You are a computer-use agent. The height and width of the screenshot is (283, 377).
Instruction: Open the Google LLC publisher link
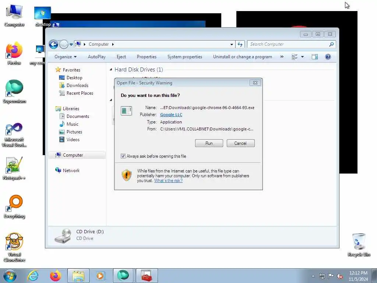[x=171, y=115]
